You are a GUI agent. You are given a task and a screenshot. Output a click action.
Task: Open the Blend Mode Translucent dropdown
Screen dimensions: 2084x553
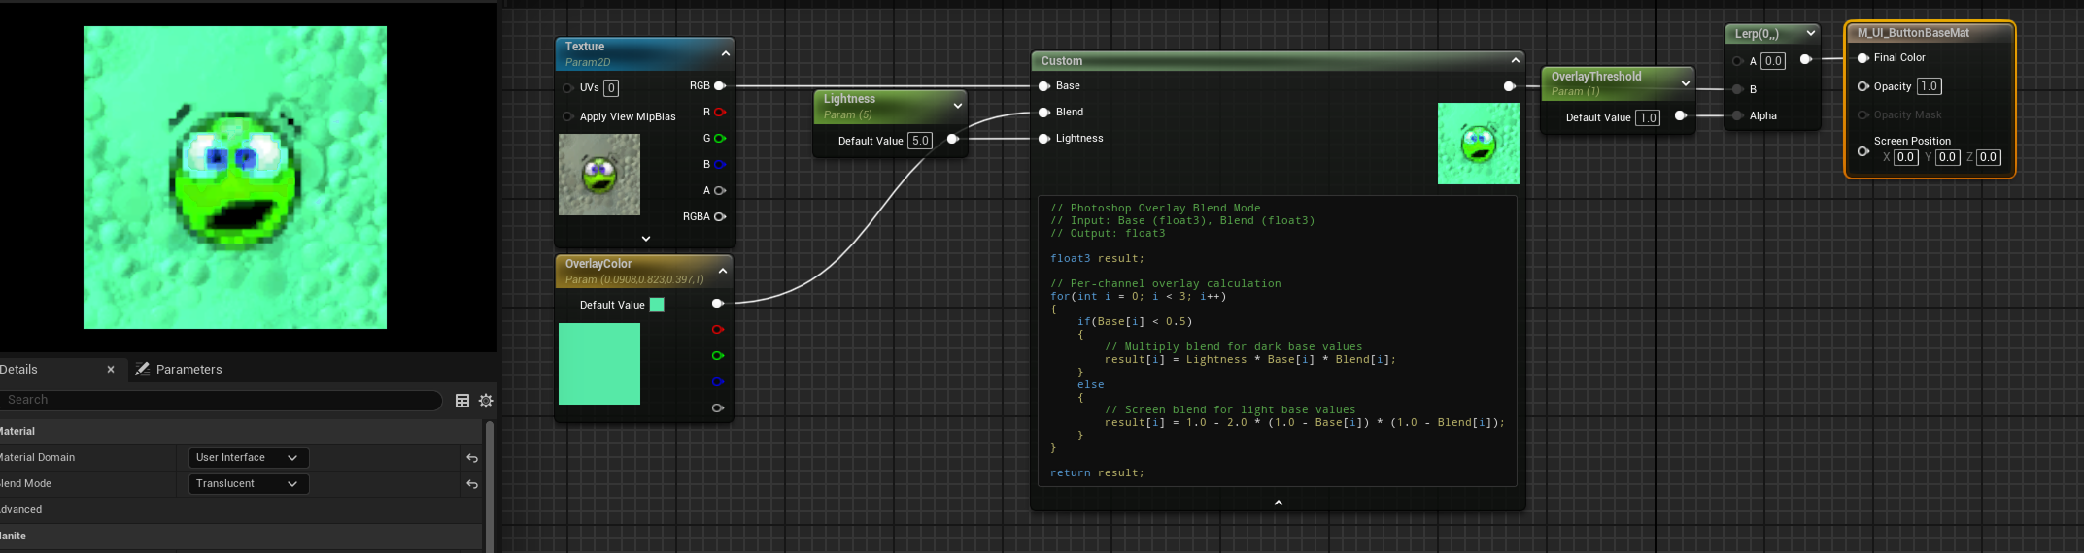pos(248,483)
